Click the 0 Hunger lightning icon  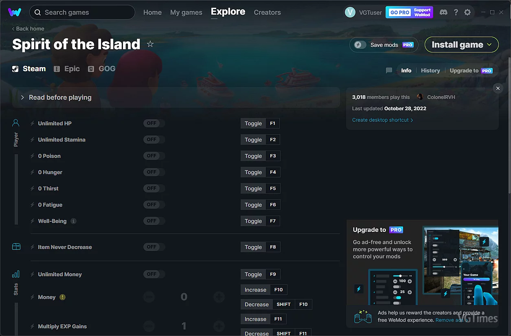pyautogui.click(x=33, y=172)
